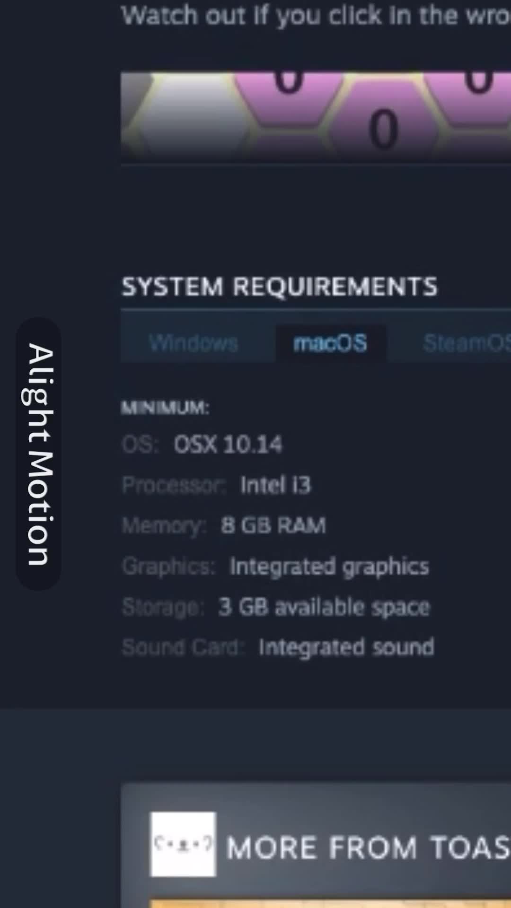511x908 pixels.
Task: Click the Integrated sound entry
Action: tap(346, 647)
